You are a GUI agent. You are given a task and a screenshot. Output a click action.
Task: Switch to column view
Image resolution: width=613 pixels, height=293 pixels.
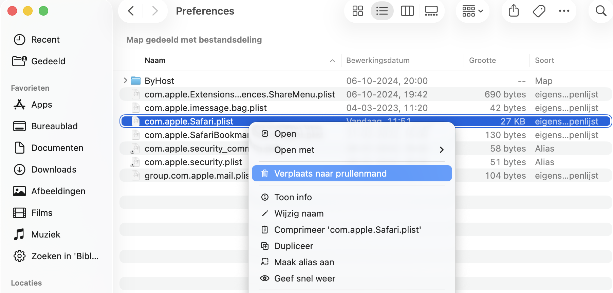coord(407,11)
